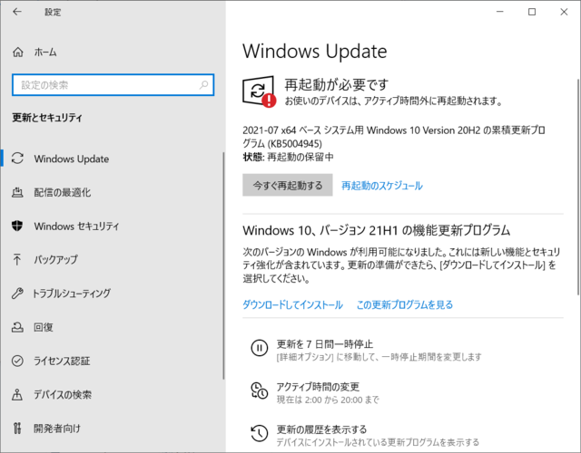Click the developer tools (開発者向け) icon
Image resolution: width=581 pixels, height=453 pixels.
coord(17,429)
